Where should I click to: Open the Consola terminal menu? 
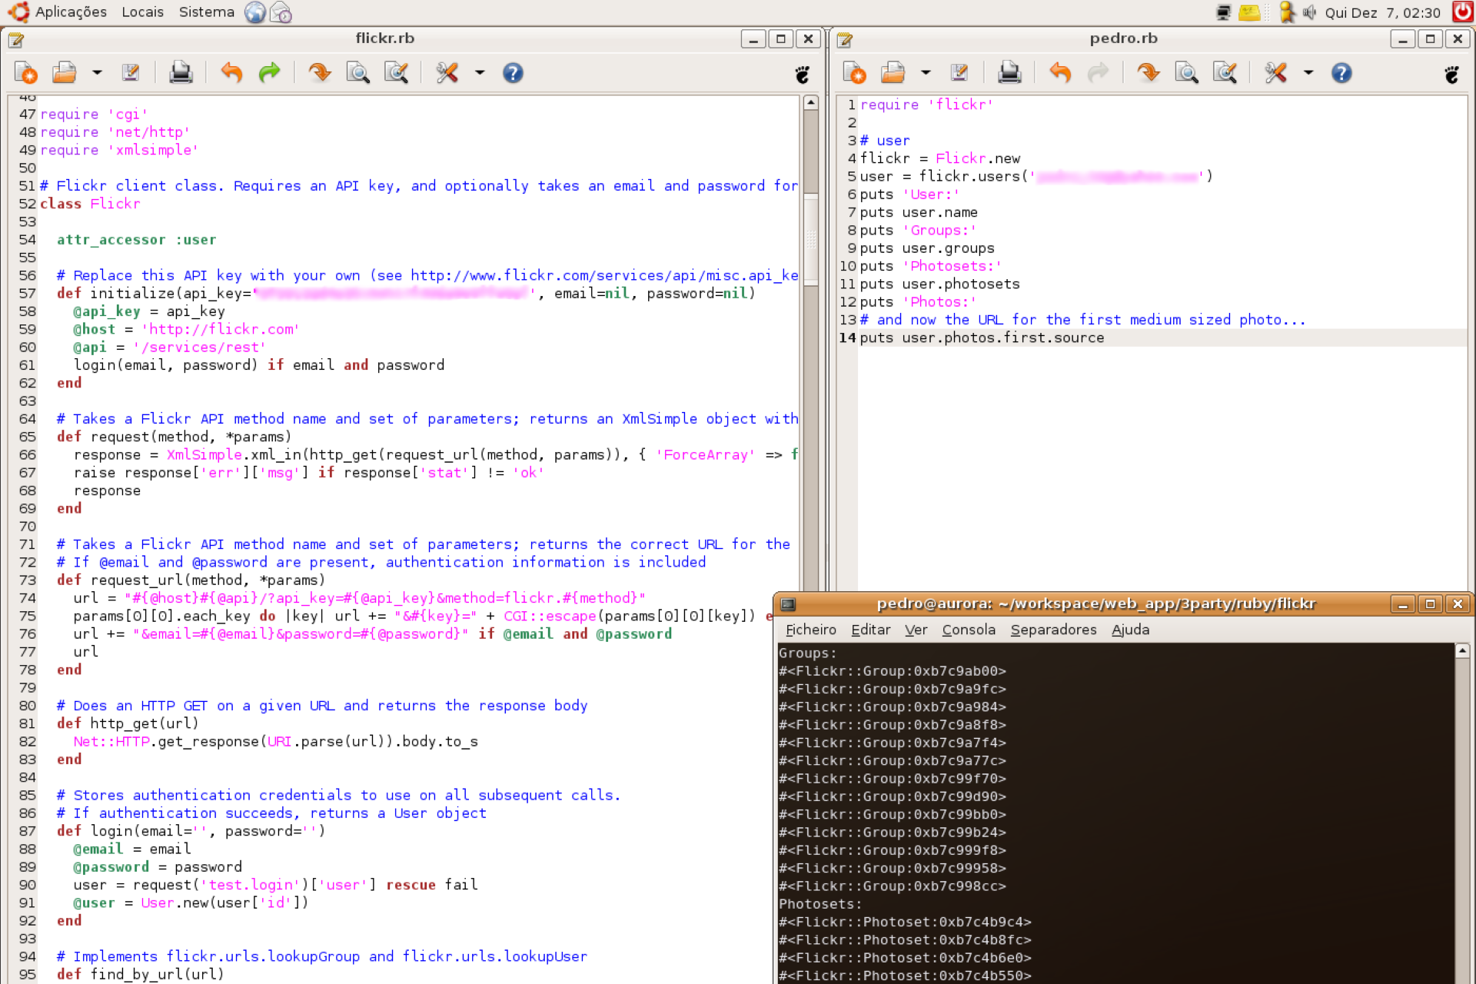[x=969, y=630]
